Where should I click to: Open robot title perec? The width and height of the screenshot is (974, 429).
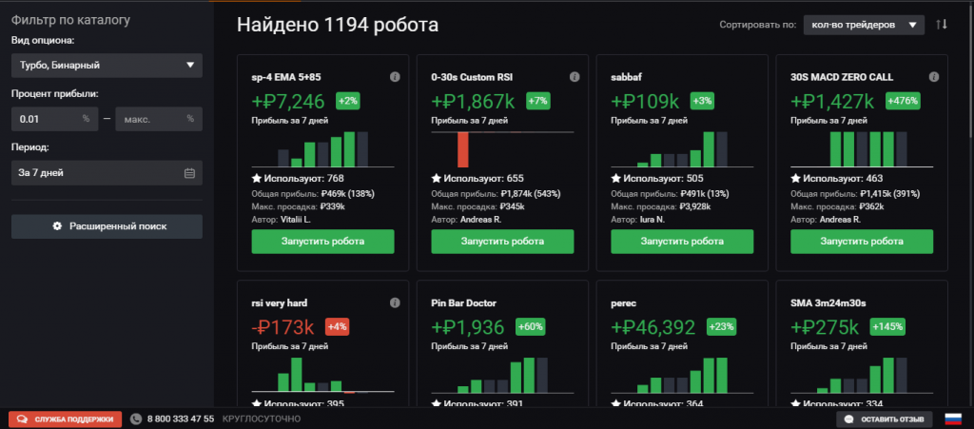(623, 303)
